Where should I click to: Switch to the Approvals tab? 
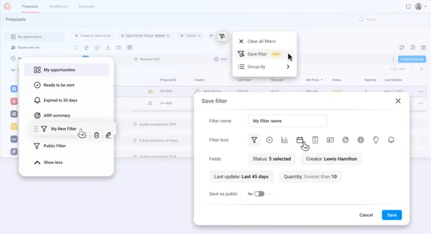point(86,6)
